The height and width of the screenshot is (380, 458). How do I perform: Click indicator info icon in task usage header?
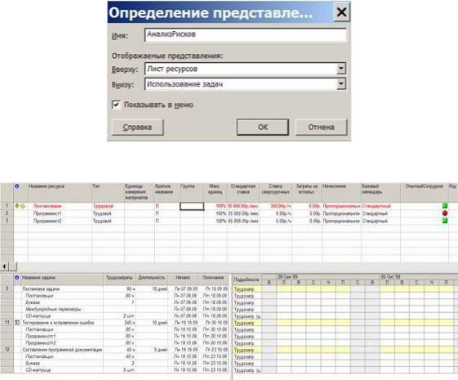[17, 277]
